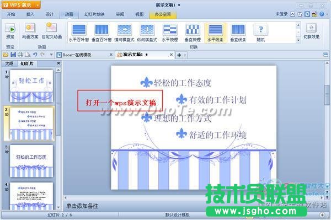Click the Print icon in quick toolbar
The height and width of the screenshot is (220, 331).
tap(20, 55)
